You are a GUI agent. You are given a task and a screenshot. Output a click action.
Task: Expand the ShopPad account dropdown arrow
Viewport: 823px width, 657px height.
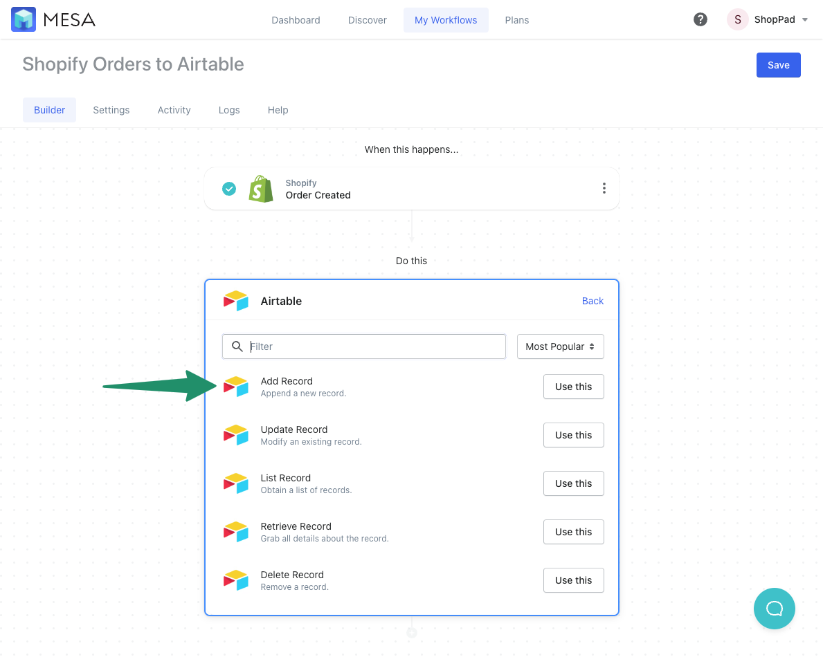pos(804,20)
